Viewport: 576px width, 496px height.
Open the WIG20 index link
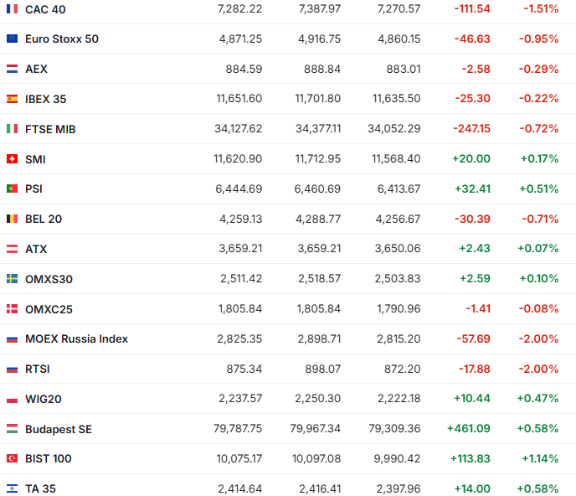pyautogui.click(x=44, y=399)
